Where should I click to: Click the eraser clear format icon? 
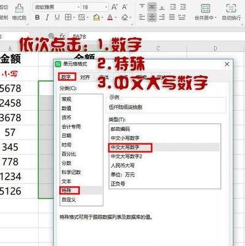124,17
